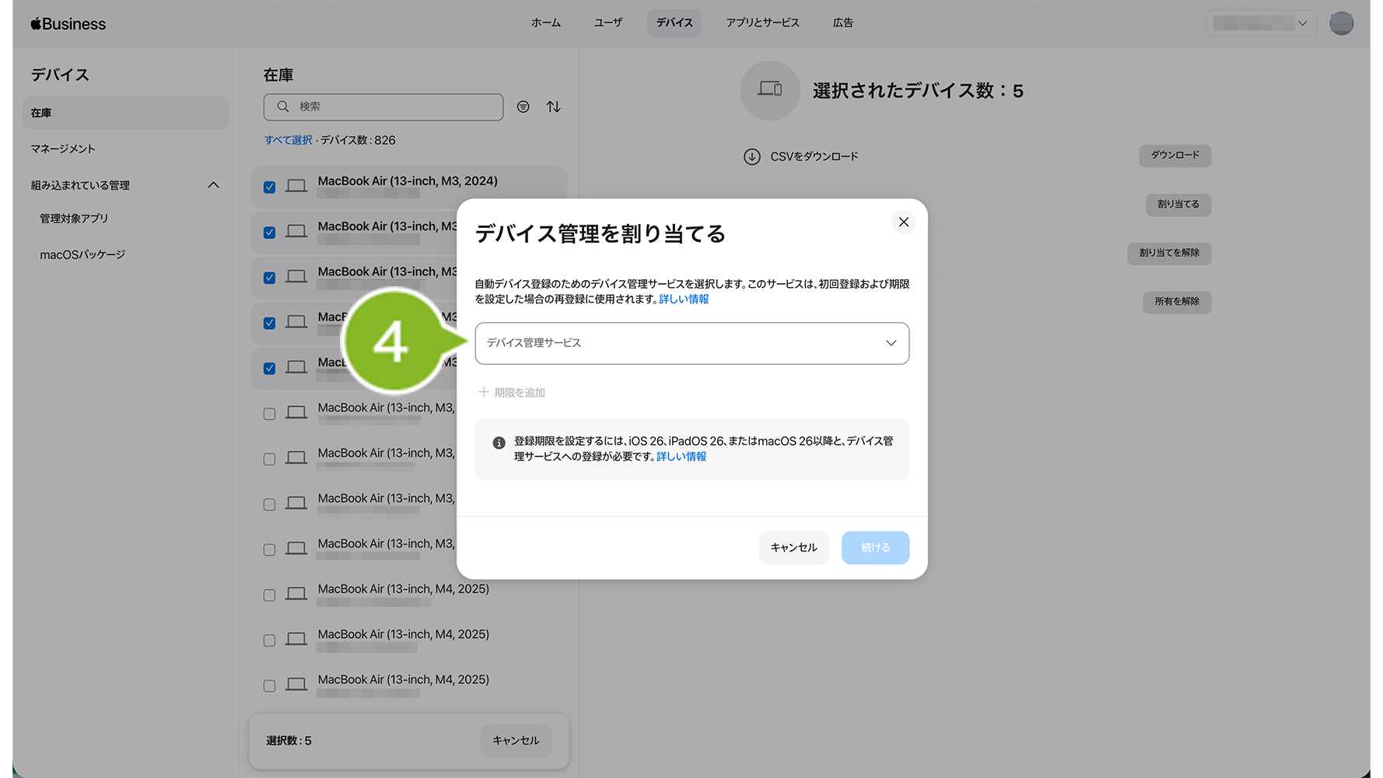
Task: Open the デバイス管理サービス dropdown
Action: [x=691, y=343]
